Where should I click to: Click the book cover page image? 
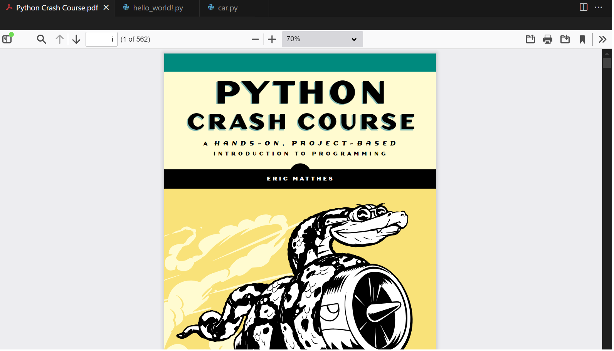point(300,201)
